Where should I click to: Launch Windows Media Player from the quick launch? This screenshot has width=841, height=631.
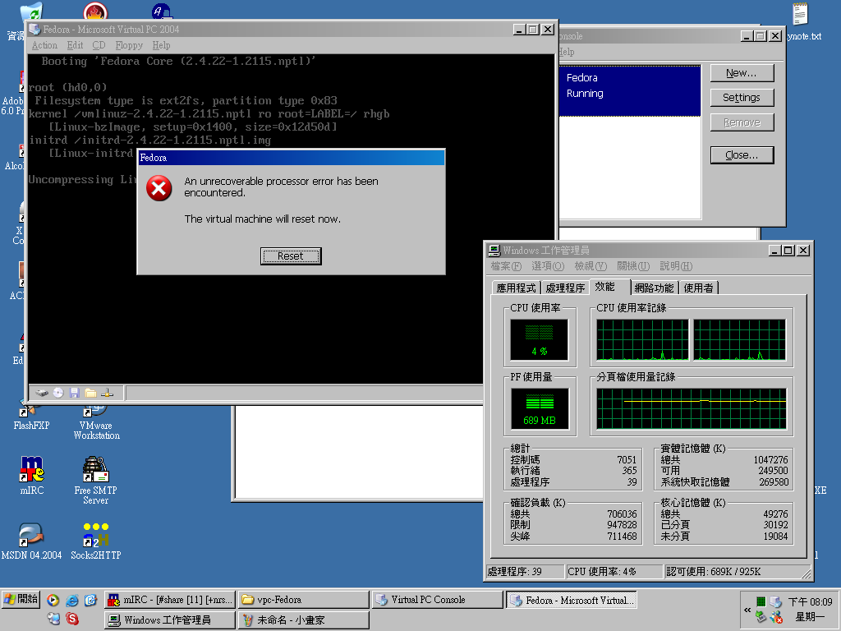[x=53, y=600]
